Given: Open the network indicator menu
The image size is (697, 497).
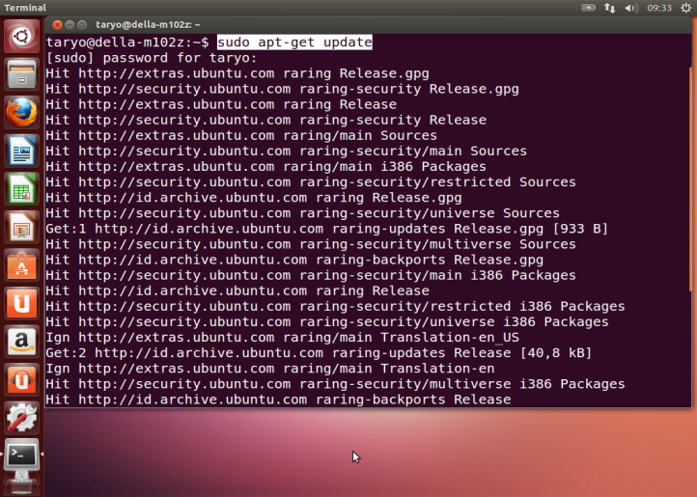Looking at the screenshot, I should coord(609,8).
